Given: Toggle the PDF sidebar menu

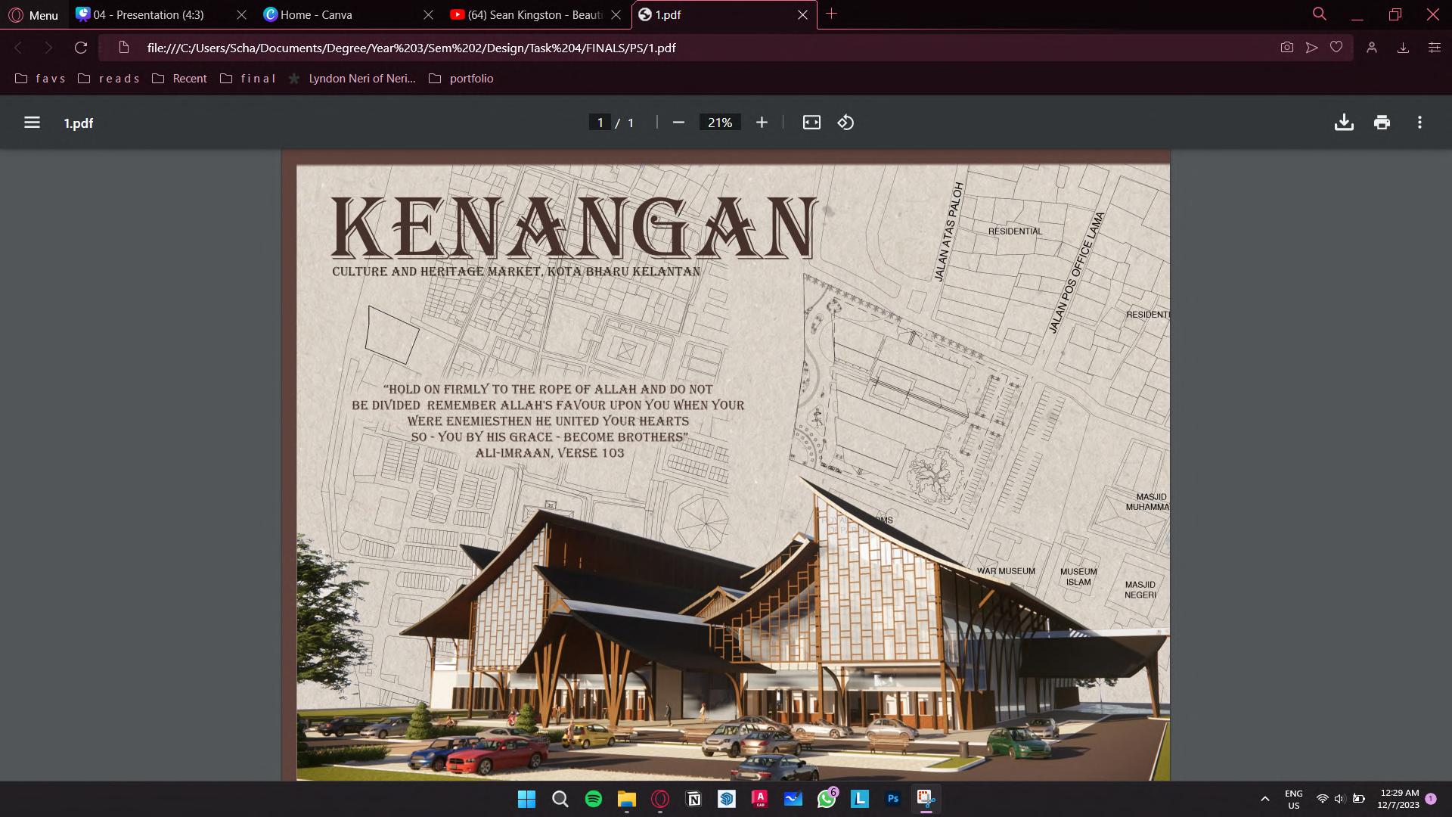Looking at the screenshot, I should 32,123.
